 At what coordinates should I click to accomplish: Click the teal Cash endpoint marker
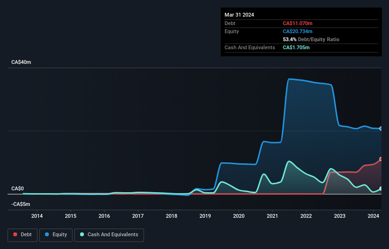click(x=381, y=189)
